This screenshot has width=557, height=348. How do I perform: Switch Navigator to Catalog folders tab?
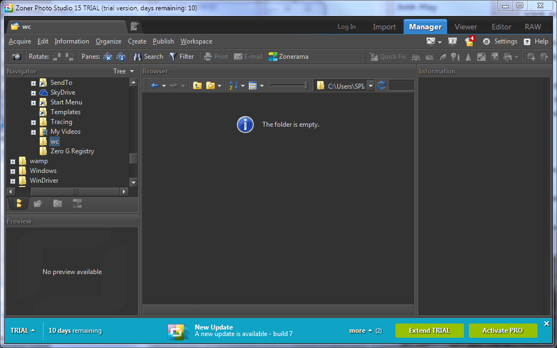click(38, 203)
